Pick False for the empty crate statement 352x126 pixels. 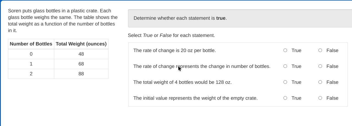(320, 98)
